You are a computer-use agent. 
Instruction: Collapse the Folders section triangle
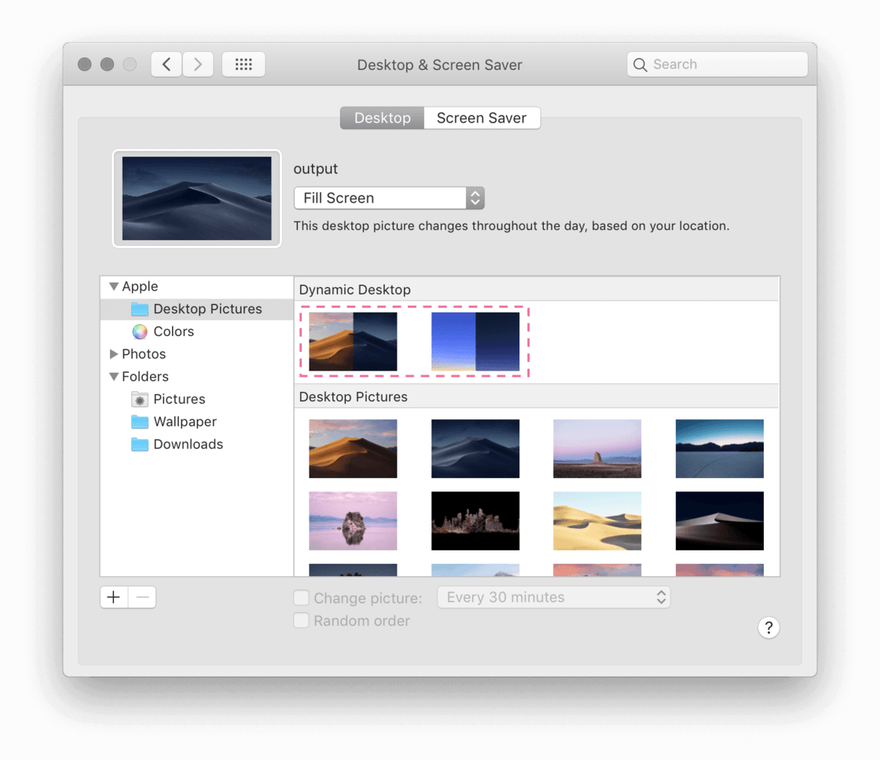114,377
